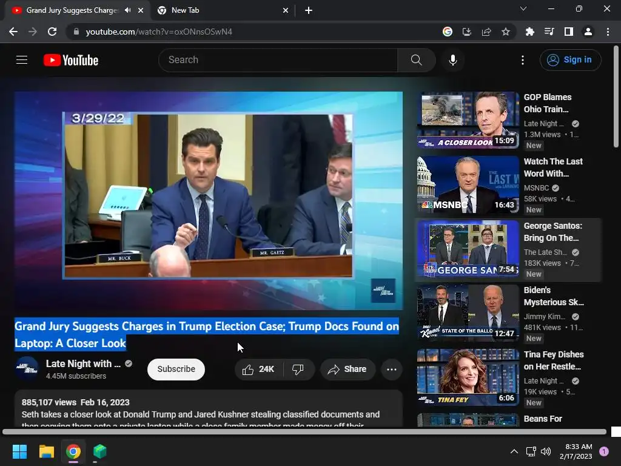Open a new browser tab
Viewport: 621px width, 466px height.
click(309, 10)
